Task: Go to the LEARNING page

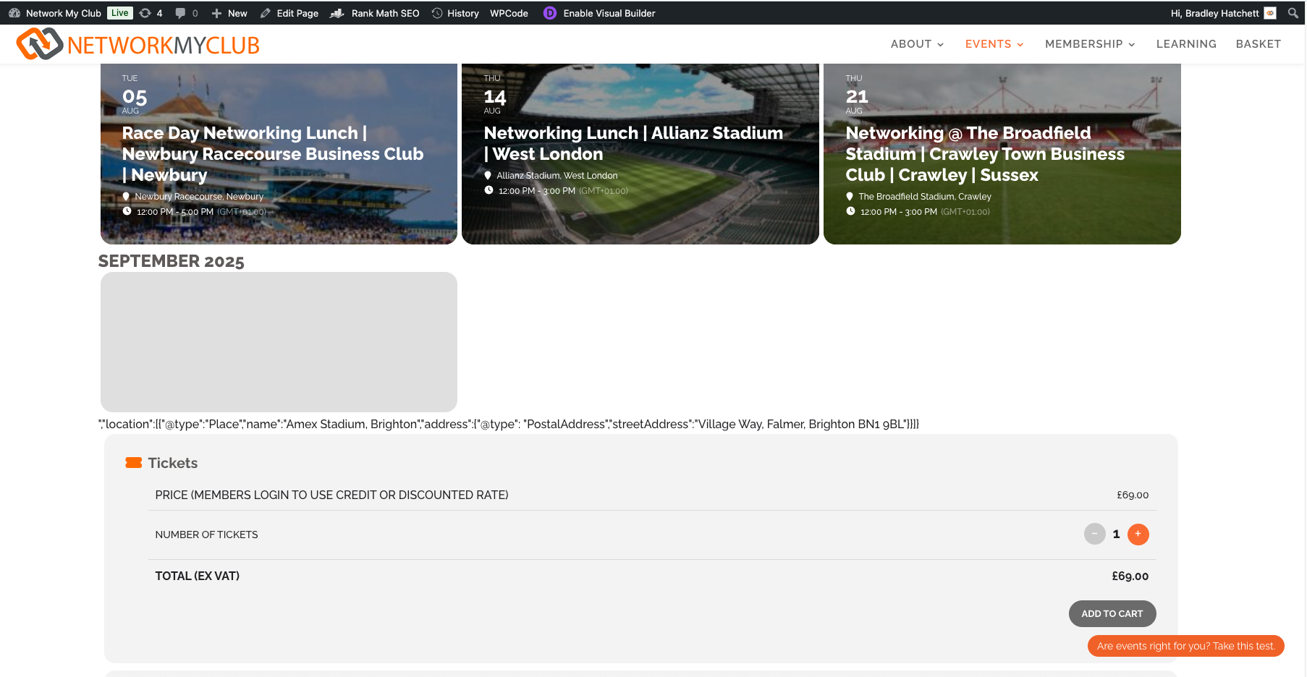Action: 1186,44
